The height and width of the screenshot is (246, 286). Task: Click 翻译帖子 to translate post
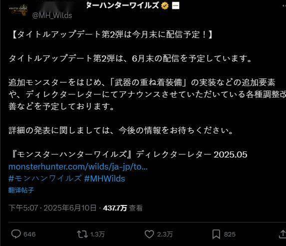tap(21, 190)
